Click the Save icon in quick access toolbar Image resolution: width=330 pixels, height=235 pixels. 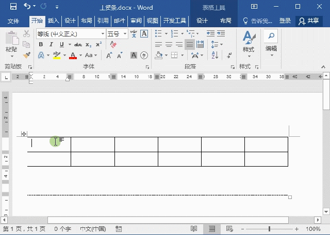click(x=13, y=7)
